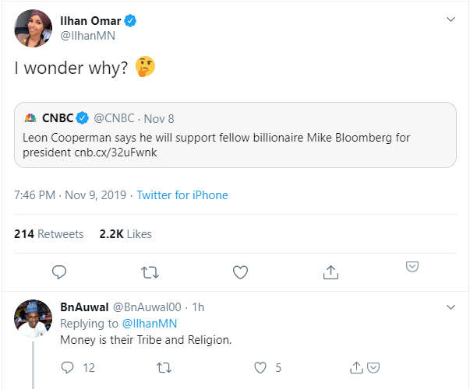This screenshot has width=470, height=389.
Task: Open the 214 Retweets list
Action: [48, 233]
